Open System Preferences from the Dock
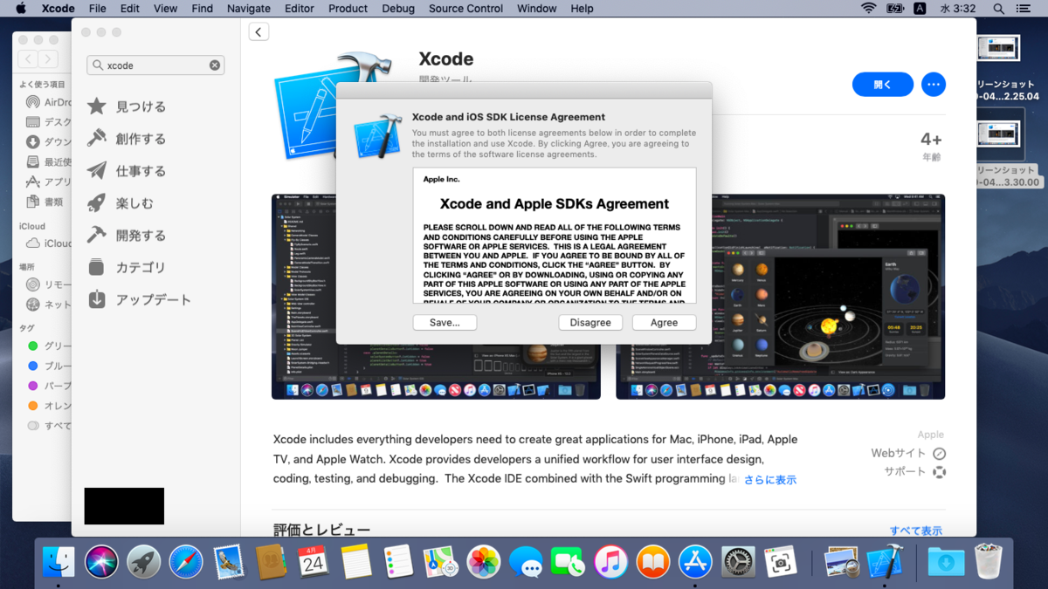The height and width of the screenshot is (589, 1048). click(x=738, y=562)
